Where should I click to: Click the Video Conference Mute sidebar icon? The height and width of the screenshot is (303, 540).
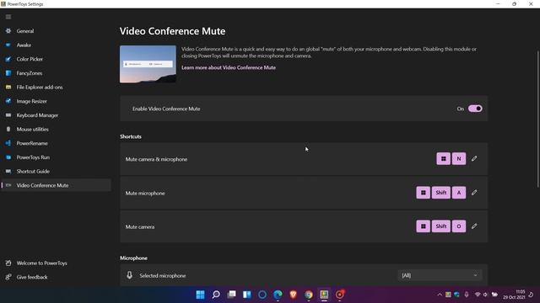[8, 185]
